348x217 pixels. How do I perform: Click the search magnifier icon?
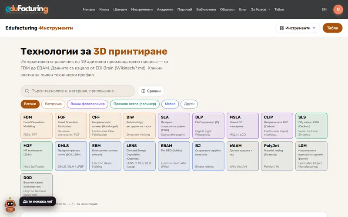click(x=27, y=91)
